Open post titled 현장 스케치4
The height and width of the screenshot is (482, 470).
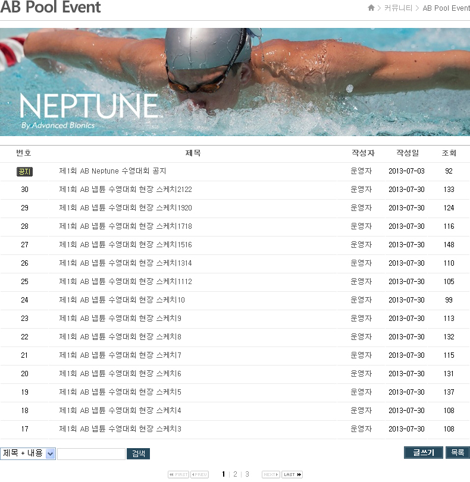click(120, 411)
